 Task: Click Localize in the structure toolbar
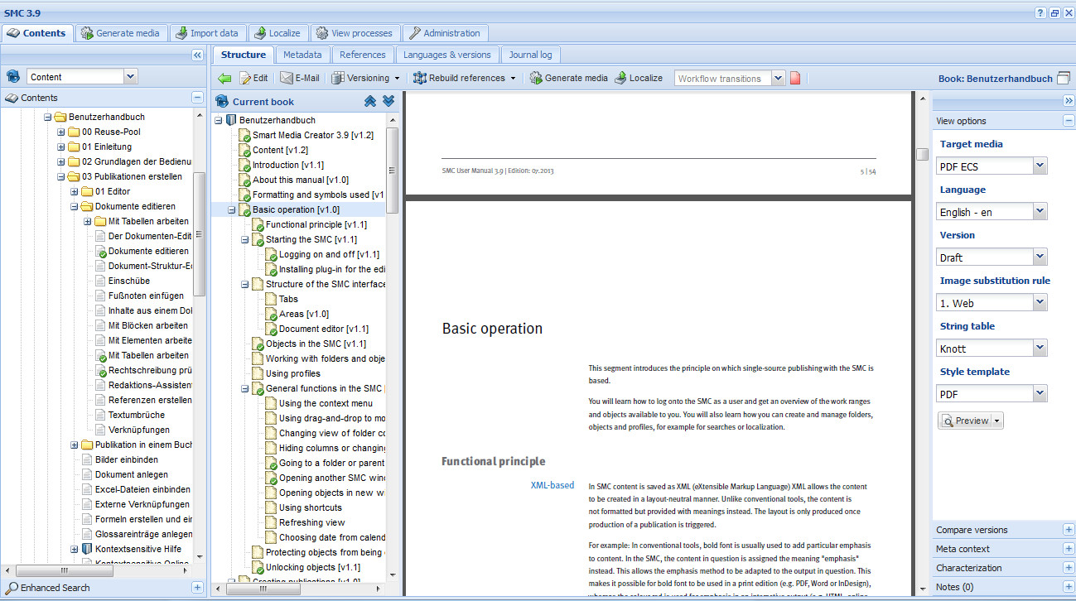pos(639,78)
